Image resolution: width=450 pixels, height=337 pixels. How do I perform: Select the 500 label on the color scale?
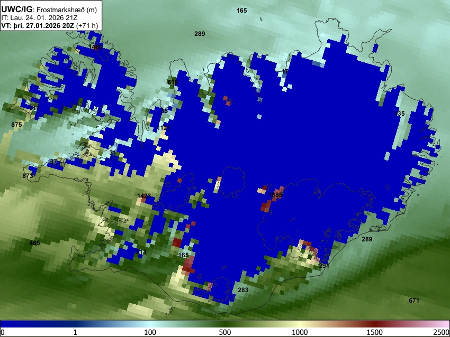(225, 332)
